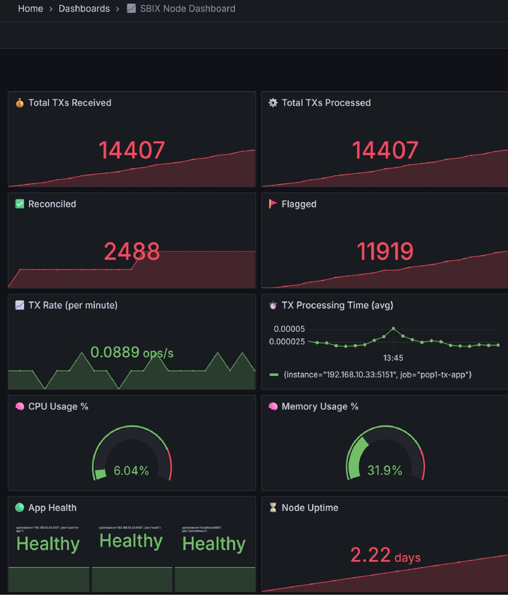Open the Flagged panel title menu

(x=299, y=204)
